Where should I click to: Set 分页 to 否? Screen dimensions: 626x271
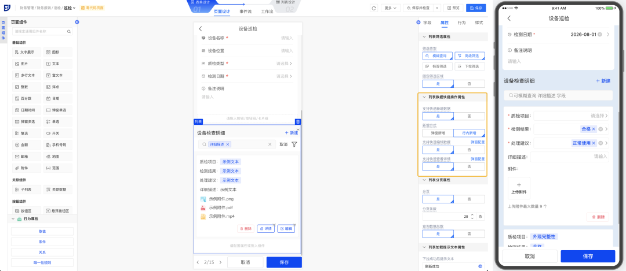click(469, 199)
